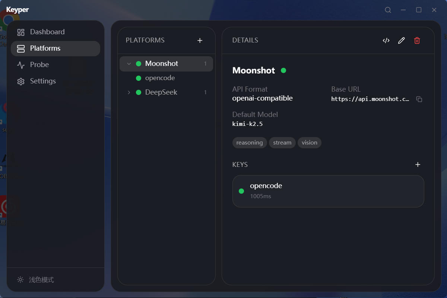Click the Dashboard grid icon
The height and width of the screenshot is (298, 447).
pyautogui.click(x=21, y=32)
